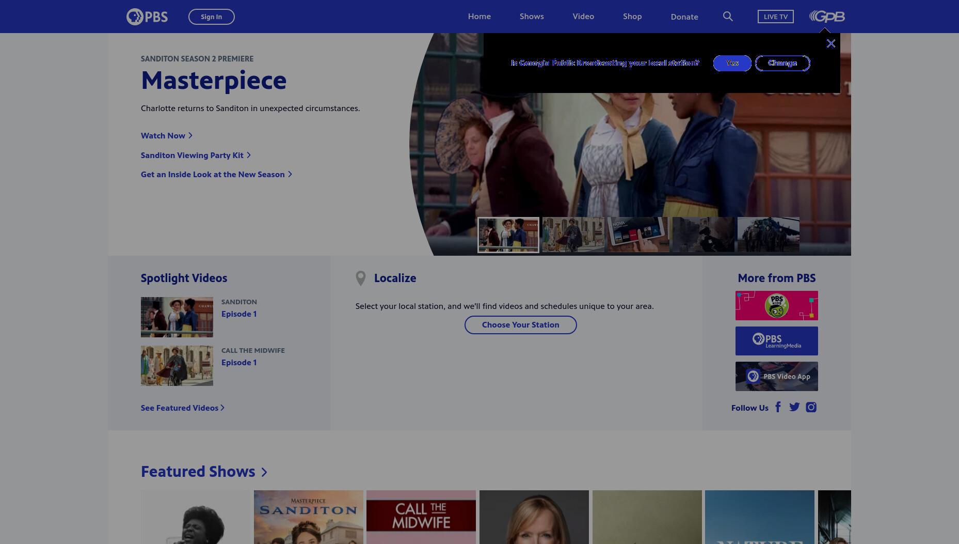
Task: Select second carousel thumbnail with bicycle
Action: (573, 235)
